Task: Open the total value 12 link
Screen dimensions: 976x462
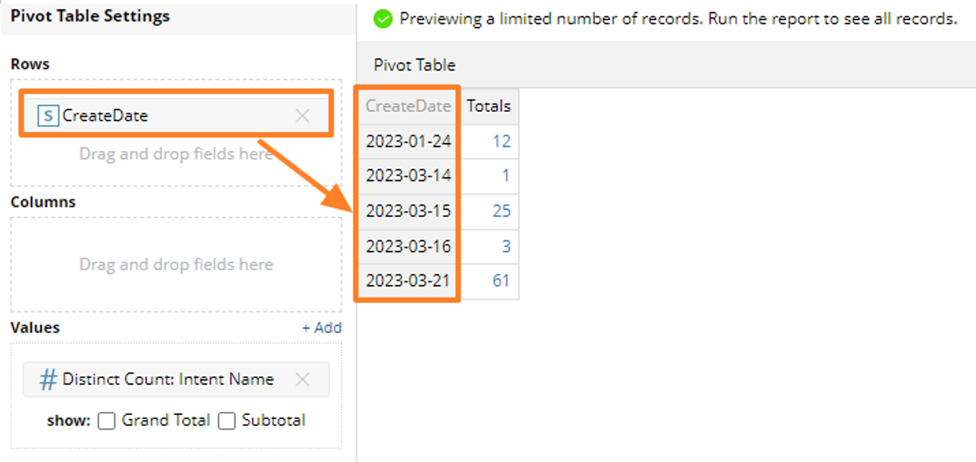Action: coord(502,141)
